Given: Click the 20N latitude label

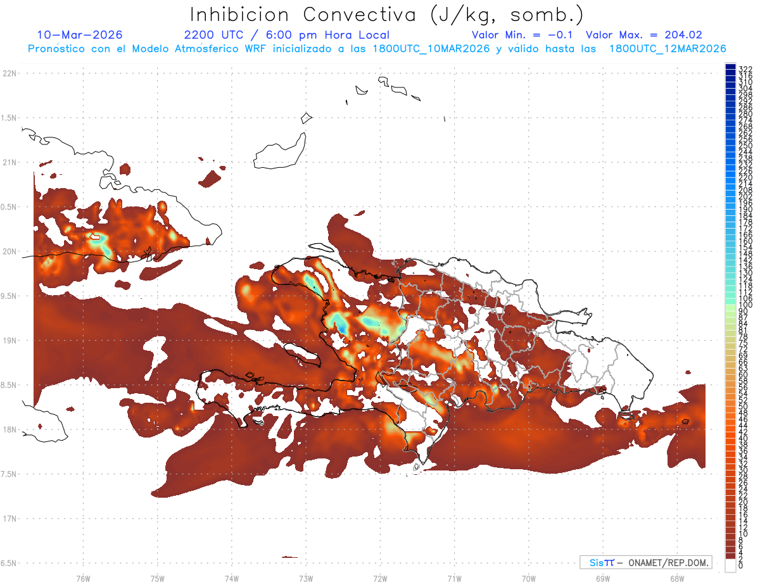Looking at the screenshot, I should pos(9,251).
